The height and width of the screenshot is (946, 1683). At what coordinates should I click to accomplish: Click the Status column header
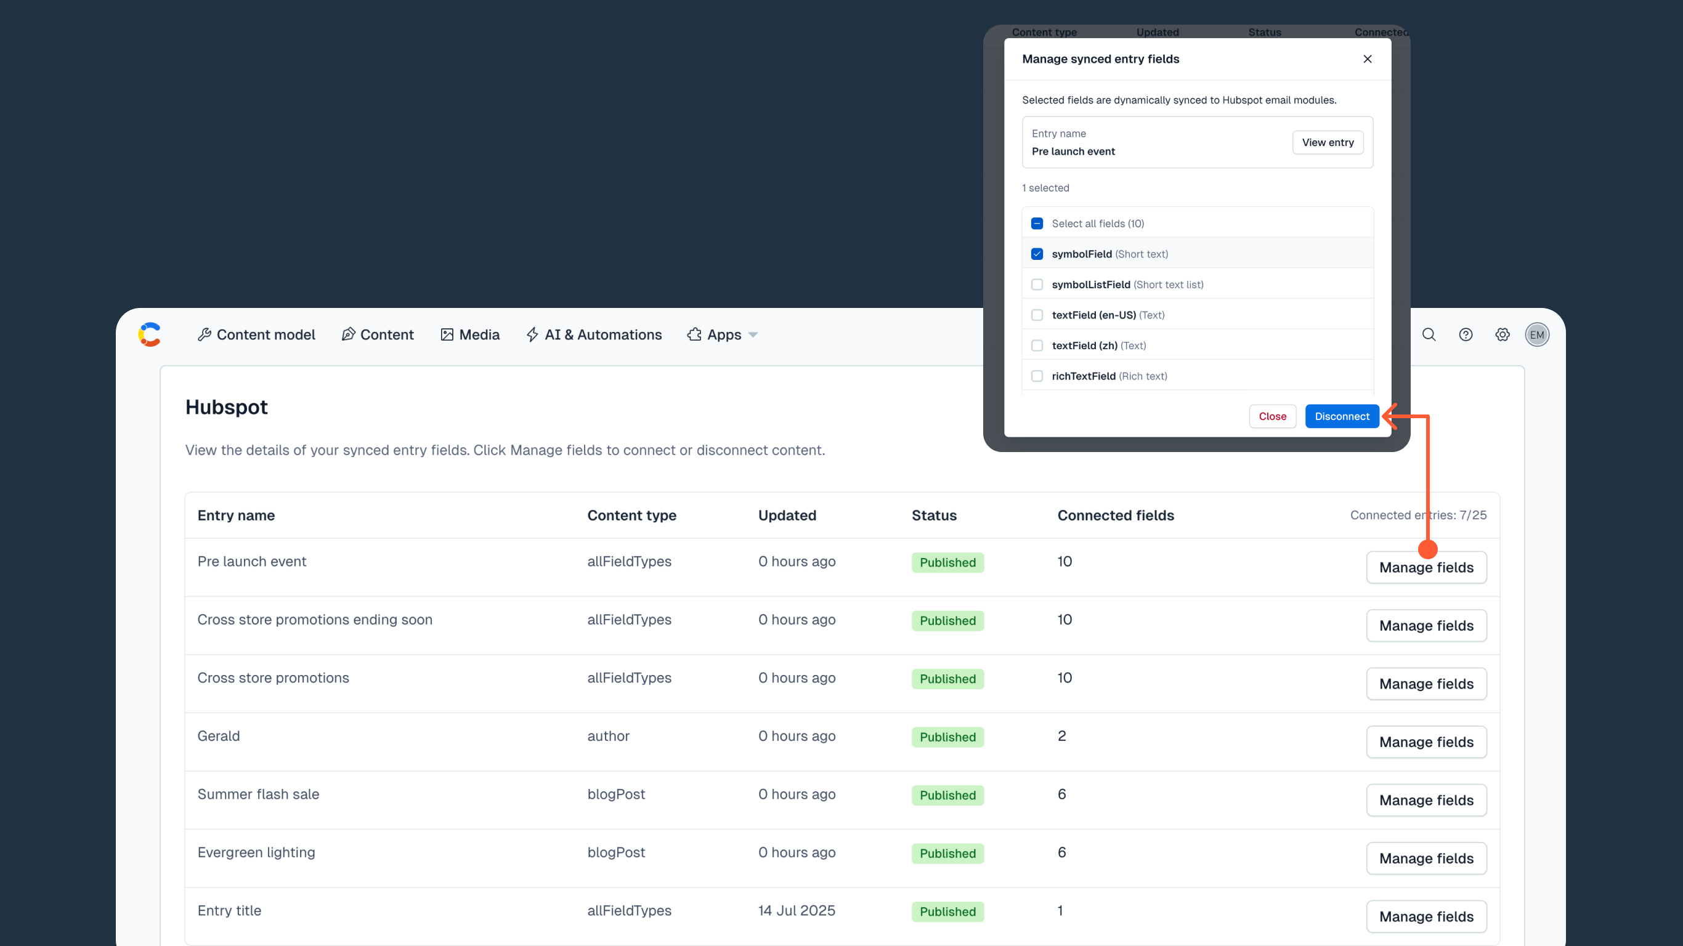click(x=934, y=515)
